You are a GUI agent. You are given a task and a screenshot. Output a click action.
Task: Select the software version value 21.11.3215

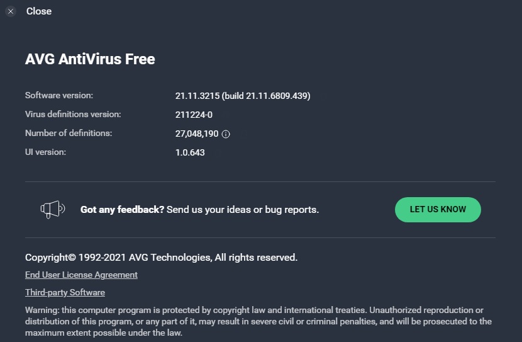pos(197,96)
